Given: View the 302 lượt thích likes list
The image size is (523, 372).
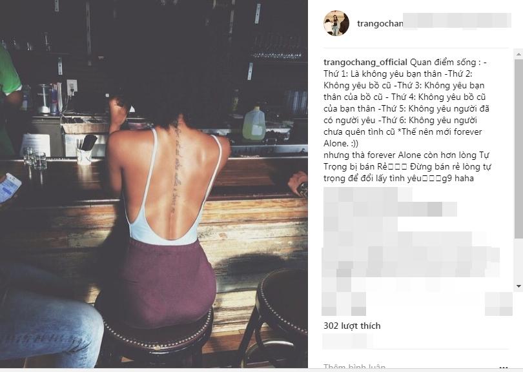Looking at the screenshot, I should [x=352, y=326].
